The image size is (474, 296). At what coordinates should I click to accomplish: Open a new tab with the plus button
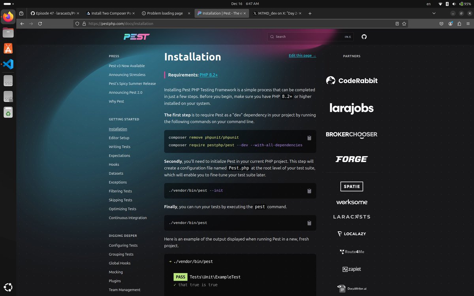coord(310,13)
